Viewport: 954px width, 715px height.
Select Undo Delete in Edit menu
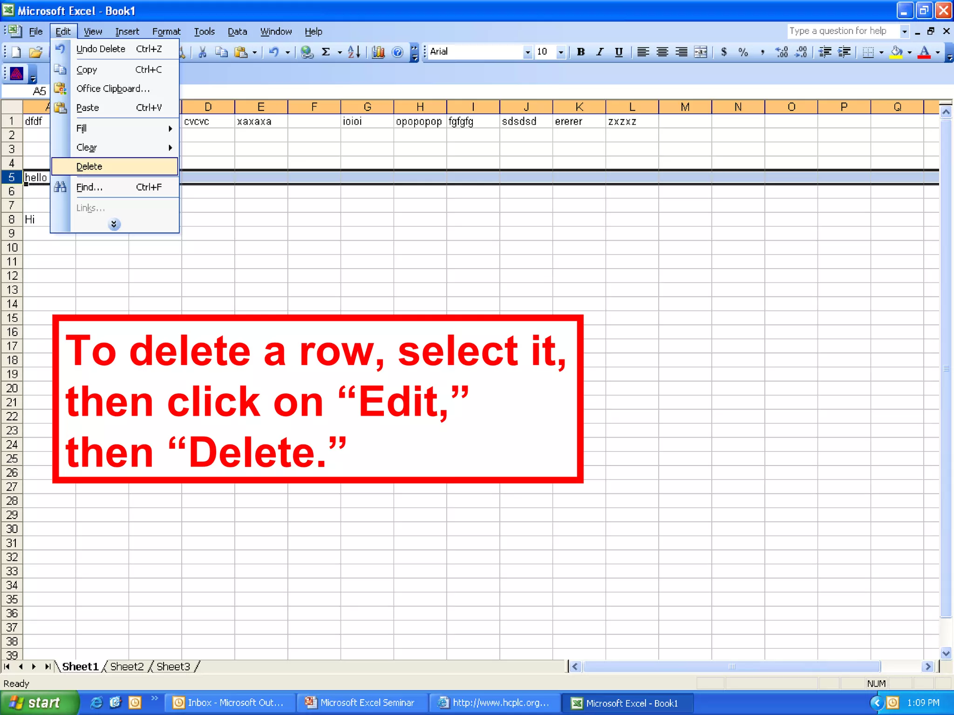point(115,49)
